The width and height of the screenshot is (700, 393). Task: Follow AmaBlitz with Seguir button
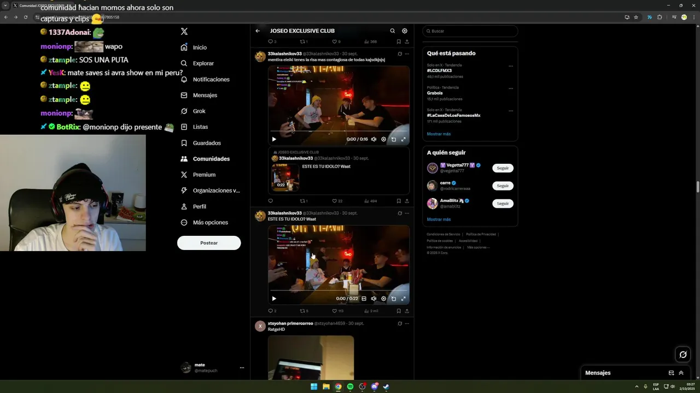click(x=503, y=203)
